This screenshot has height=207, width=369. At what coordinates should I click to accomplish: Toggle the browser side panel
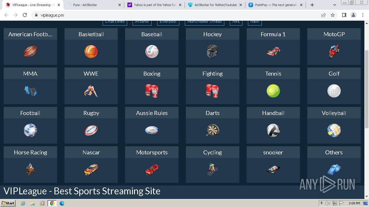click(344, 15)
